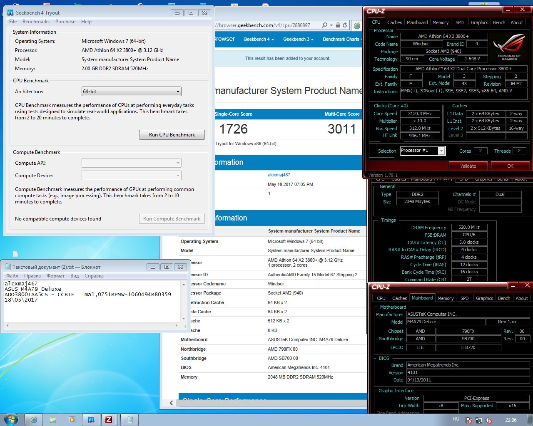Select SPD tab in bottom CPU-Z window

(464, 298)
